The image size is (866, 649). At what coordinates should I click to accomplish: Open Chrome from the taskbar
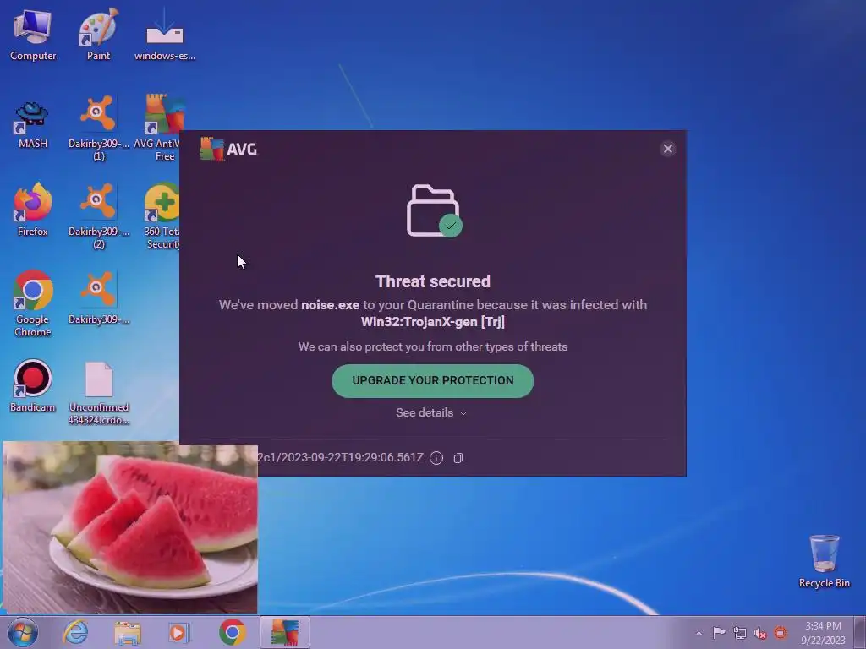coord(233,632)
